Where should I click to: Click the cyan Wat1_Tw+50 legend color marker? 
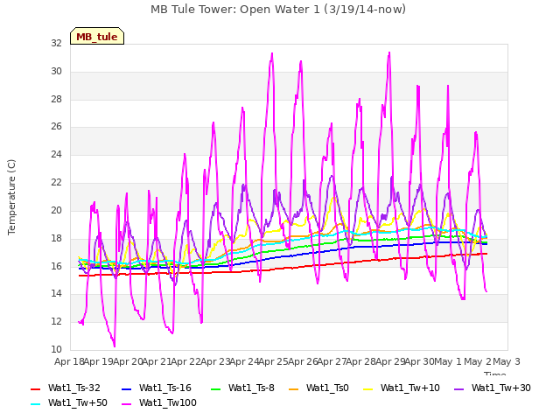tap(36, 404)
